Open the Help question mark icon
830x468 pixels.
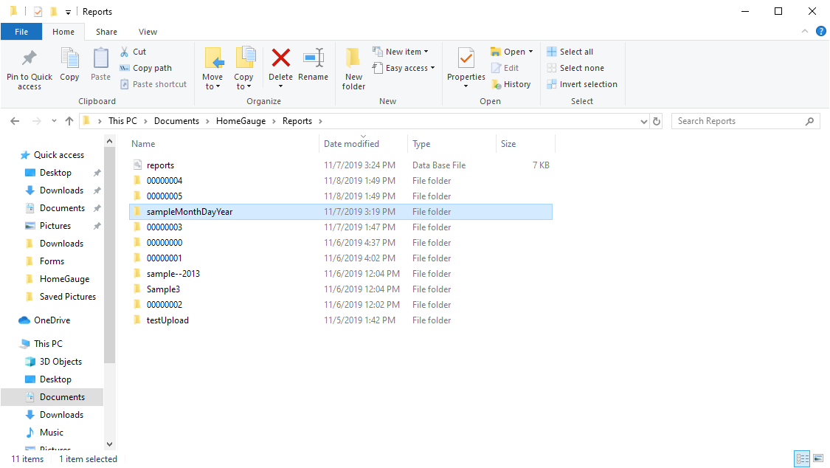[820, 32]
